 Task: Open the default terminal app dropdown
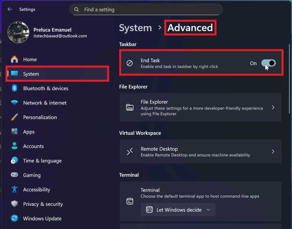point(178,210)
